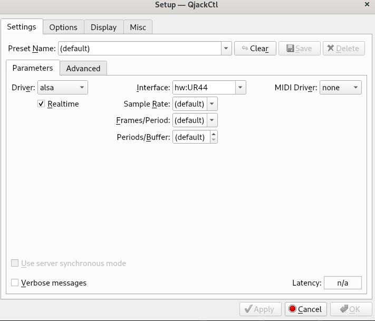Viewport: 375px width, 321px height.
Task: Switch to the Advanced sub-tab
Action: coord(83,69)
